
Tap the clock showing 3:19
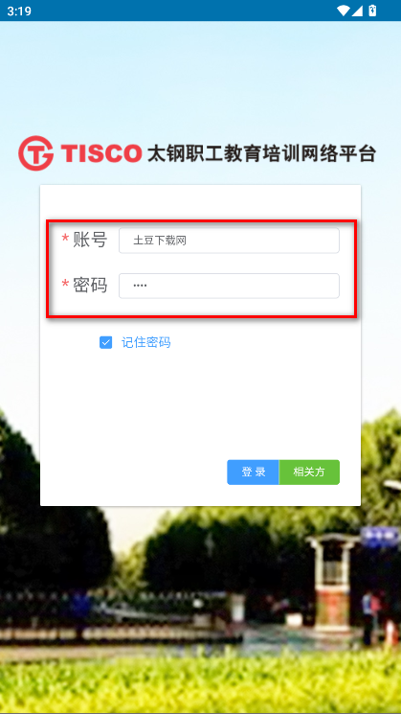click(19, 11)
